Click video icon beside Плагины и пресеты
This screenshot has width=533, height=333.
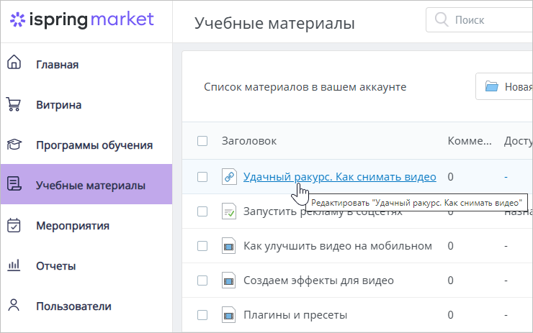(x=229, y=315)
